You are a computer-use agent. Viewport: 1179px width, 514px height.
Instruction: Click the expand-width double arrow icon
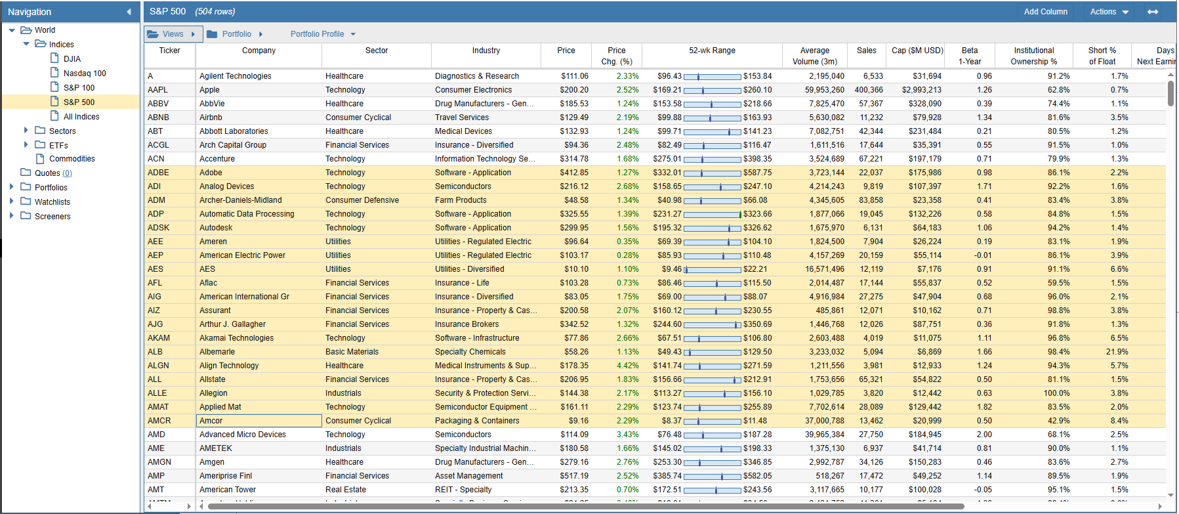[1153, 12]
